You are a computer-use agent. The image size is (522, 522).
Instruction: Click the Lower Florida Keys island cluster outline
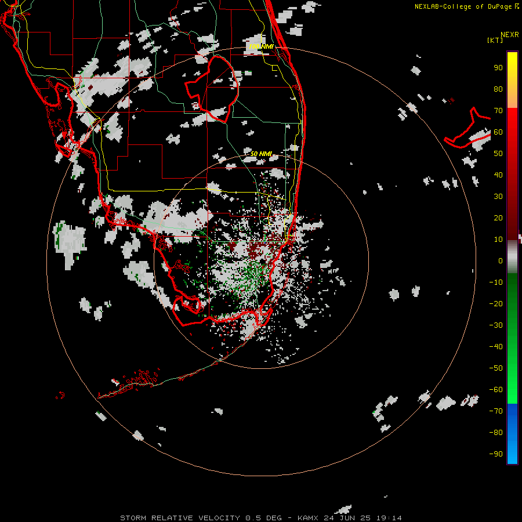pyautogui.click(x=130, y=384)
